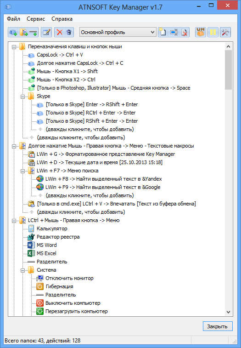Image resolution: width=241 pixels, height=348 pixels.
Task: Collapse the LWin + F7 Меню поиска node
Action: 22,171
